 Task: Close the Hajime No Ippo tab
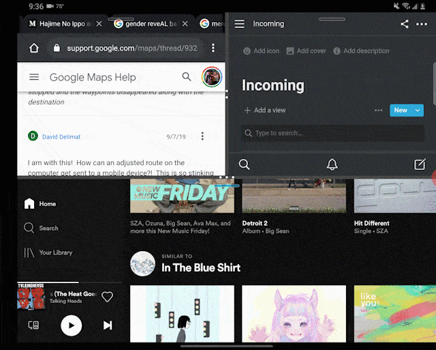pos(99,24)
